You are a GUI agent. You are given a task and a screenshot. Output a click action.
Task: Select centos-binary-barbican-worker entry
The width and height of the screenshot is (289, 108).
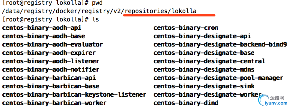(54, 103)
